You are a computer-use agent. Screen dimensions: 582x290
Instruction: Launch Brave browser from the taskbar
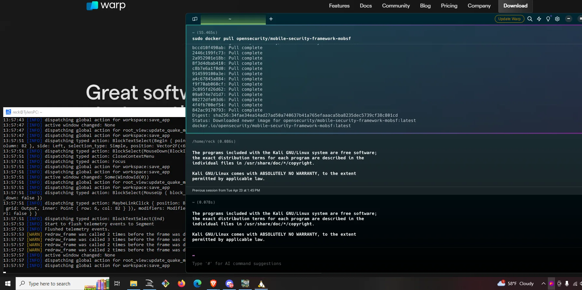pyautogui.click(x=213, y=283)
